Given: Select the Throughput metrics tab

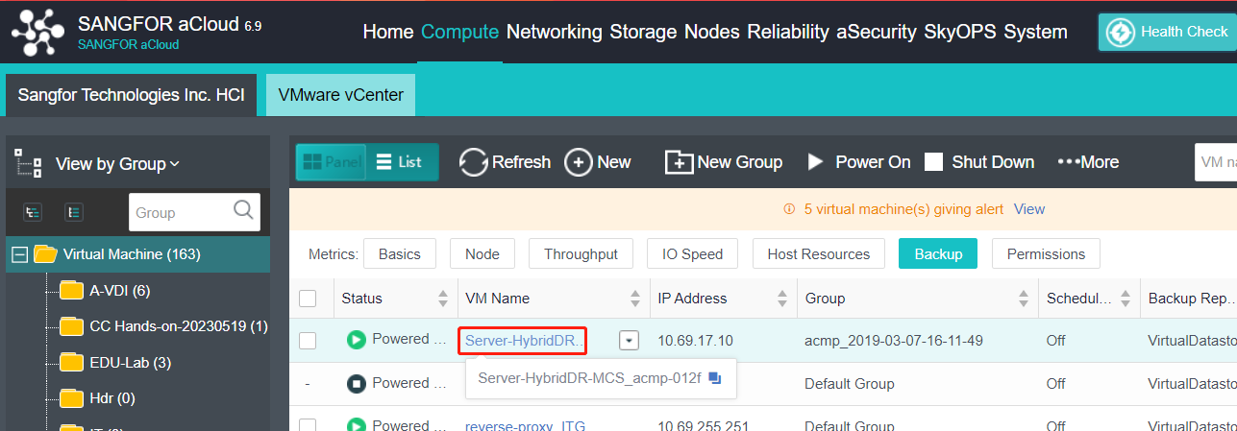Looking at the screenshot, I should coord(581,253).
